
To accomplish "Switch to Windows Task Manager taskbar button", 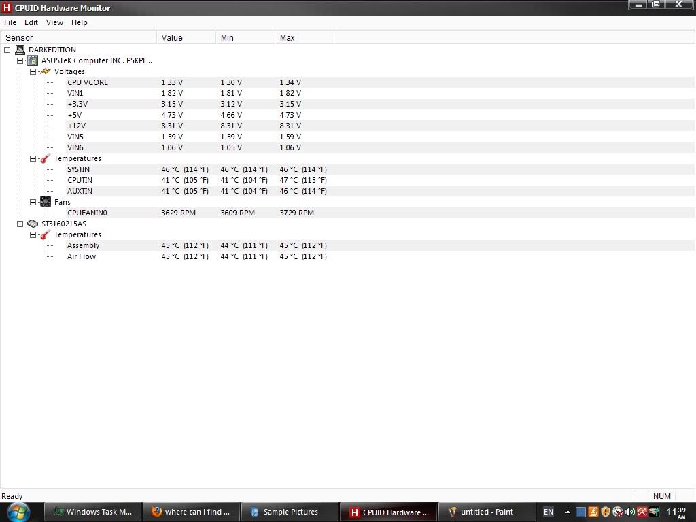I will click(92, 512).
